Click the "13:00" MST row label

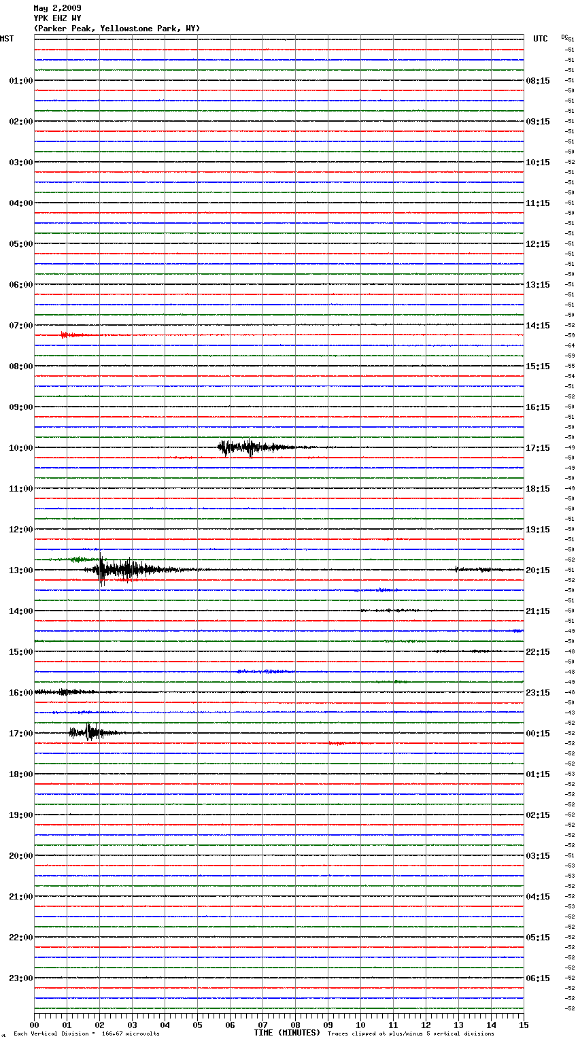point(21,570)
